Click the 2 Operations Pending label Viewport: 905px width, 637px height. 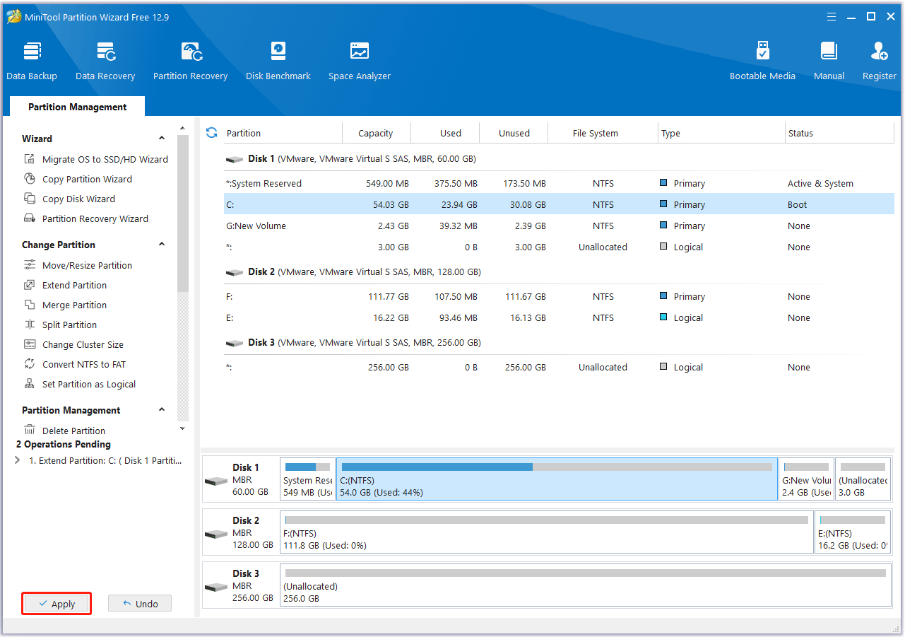[x=64, y=444]
